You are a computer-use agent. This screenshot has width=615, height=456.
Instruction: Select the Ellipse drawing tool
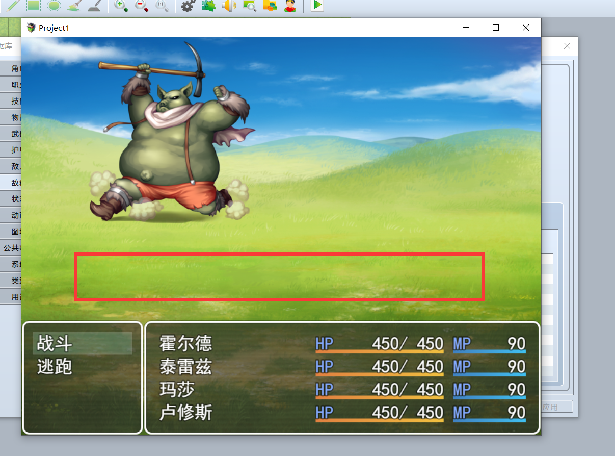[x=54, y=6]
